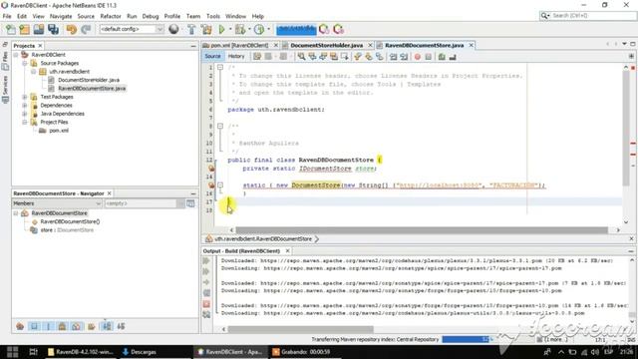Select the store field in Navigator
Viewport: 638px width, 359px height.
click(x=67, y=230)
